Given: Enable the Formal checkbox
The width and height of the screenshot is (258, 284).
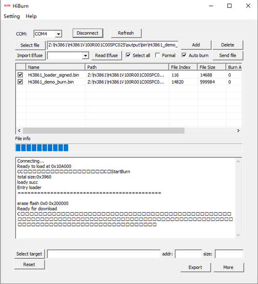Looking at the screenshot, I should tap(157, 55).
